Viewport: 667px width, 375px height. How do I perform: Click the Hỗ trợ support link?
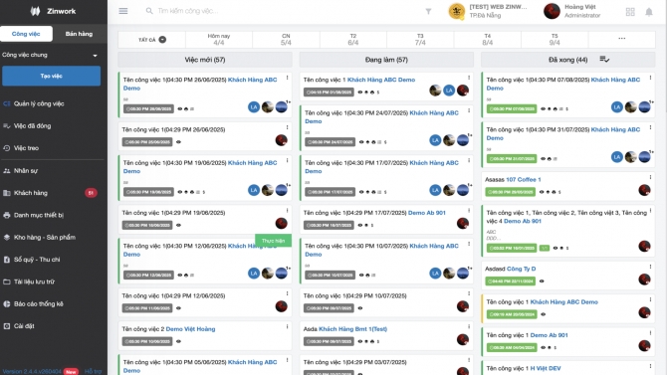click(x=93, y=371)
